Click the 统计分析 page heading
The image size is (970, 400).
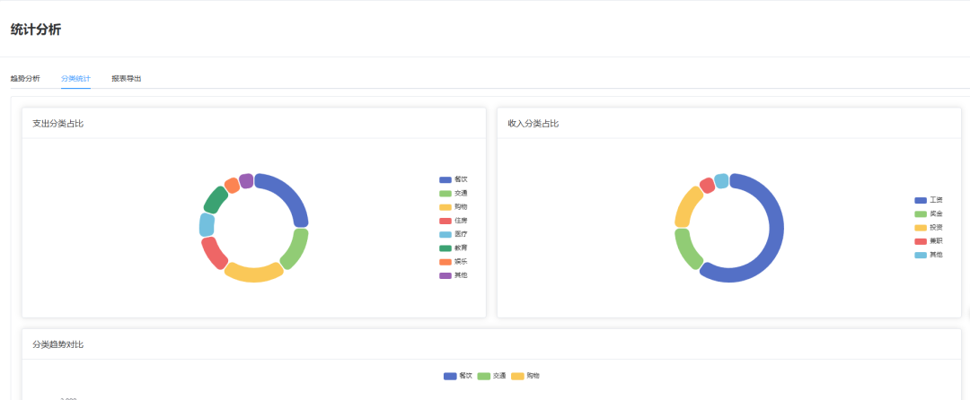tap(36, 29)
